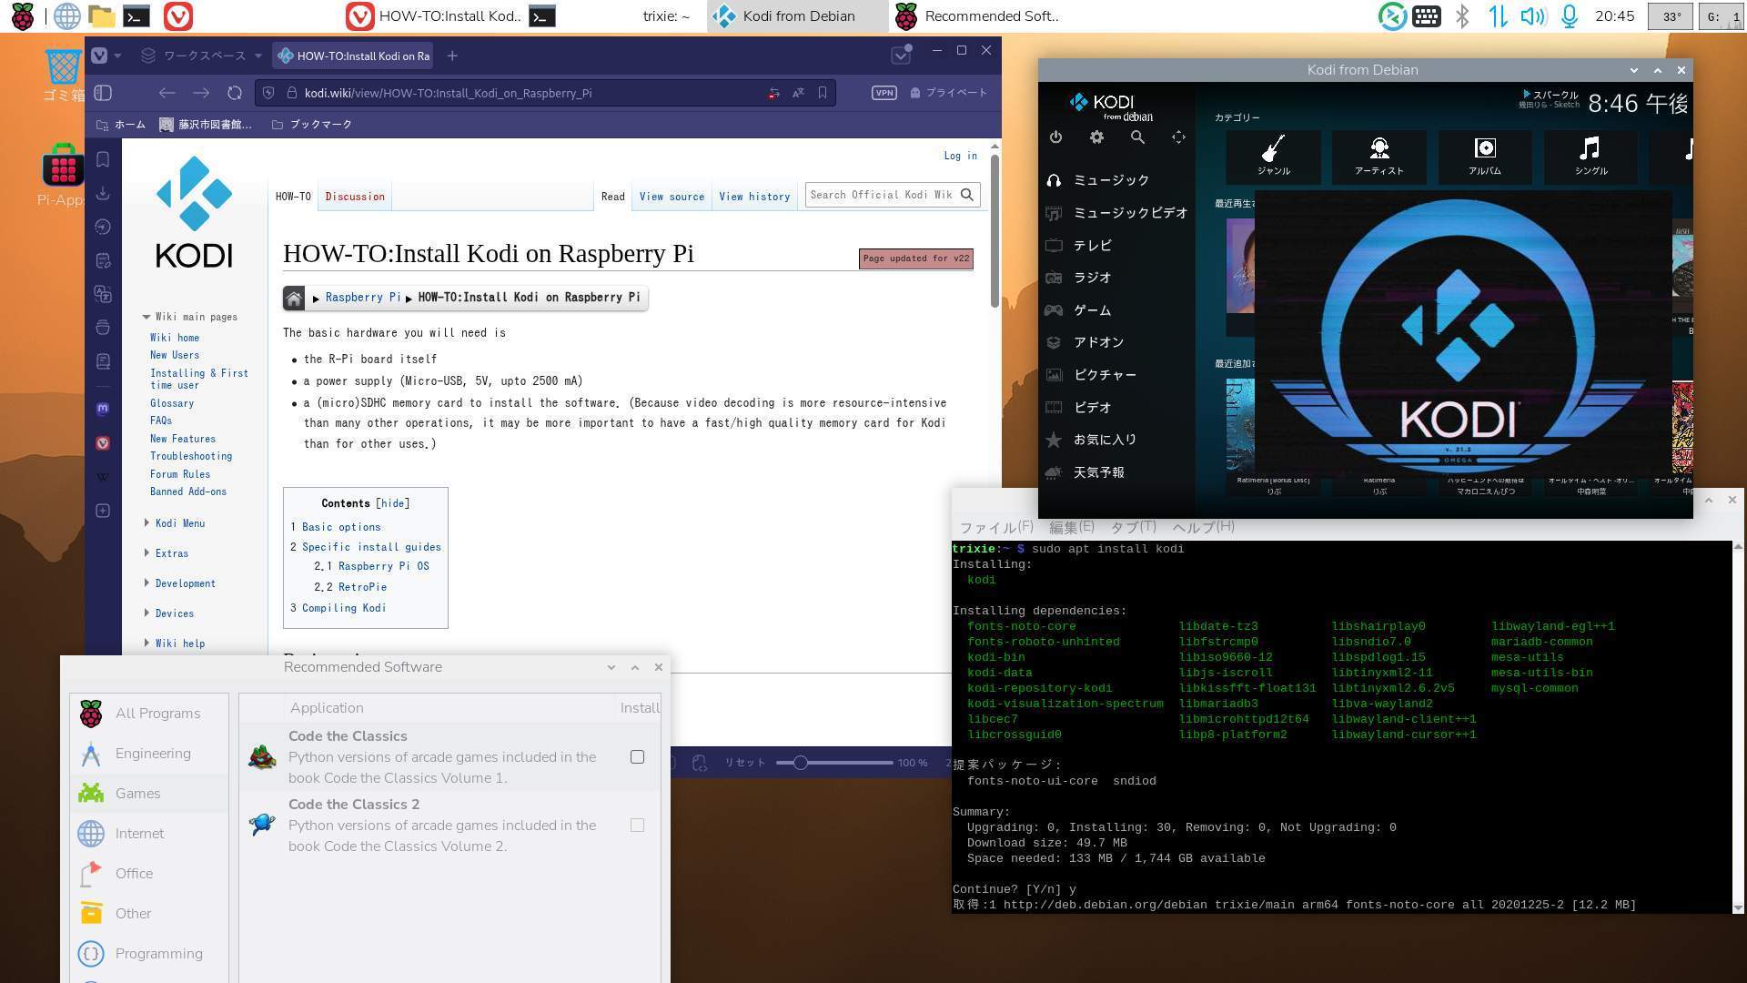Click the browser zoom slider handle

pos(800,763)
